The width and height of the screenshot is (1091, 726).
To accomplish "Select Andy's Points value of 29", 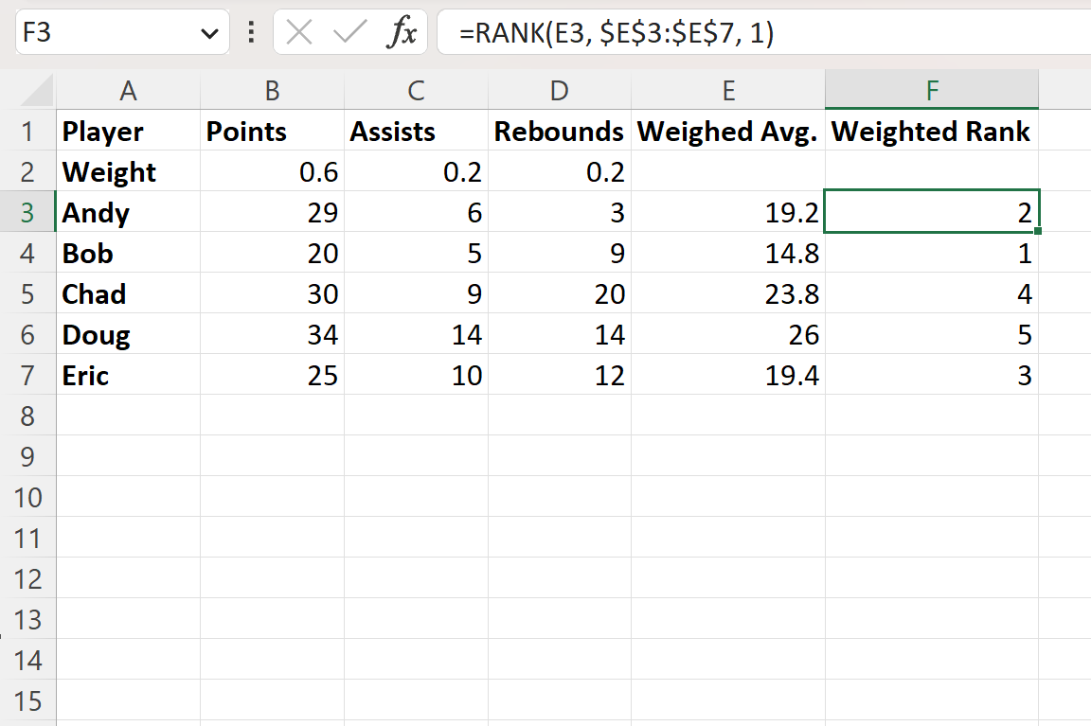I will click(x=272, y=212).
